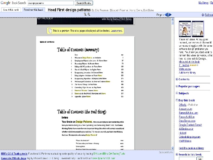Click the Go button in book search
This screenshot has width=213, height=160.
tap(200, 159)
